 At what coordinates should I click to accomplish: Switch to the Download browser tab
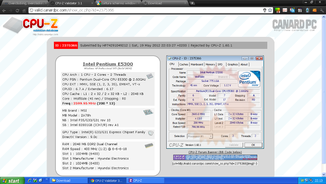(x=165, y=3)
